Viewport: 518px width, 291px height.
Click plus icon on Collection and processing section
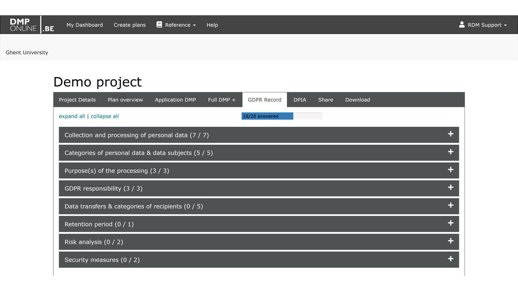(450, 134)
